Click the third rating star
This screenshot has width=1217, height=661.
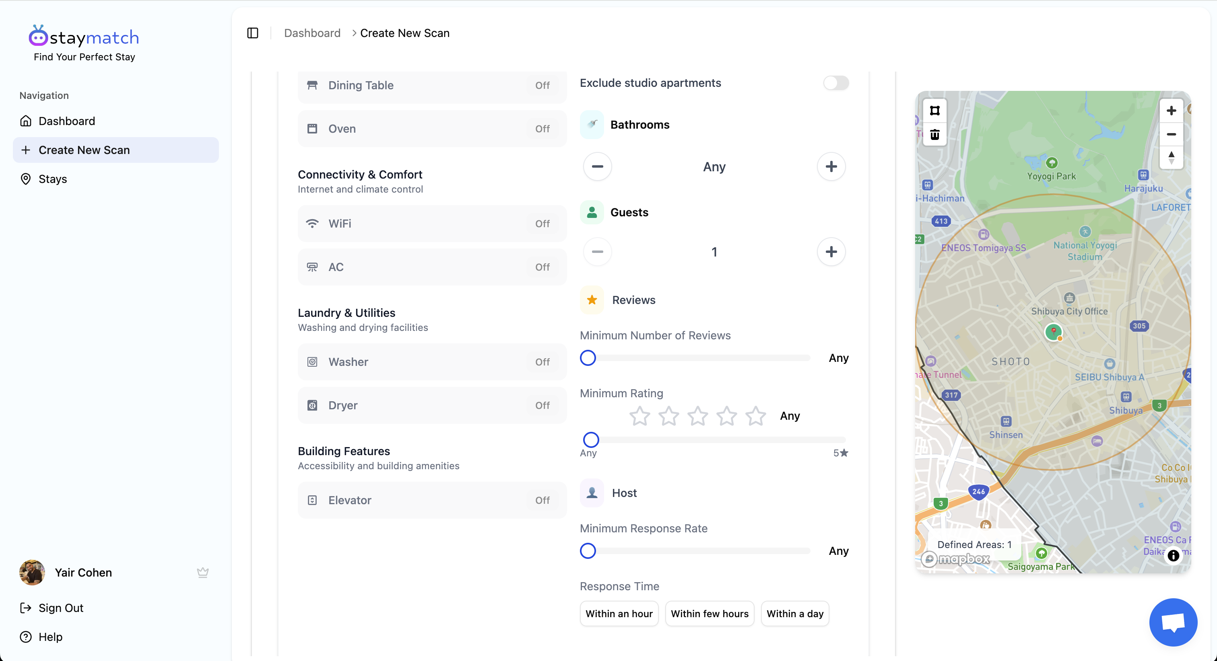[x=697, y=416]
